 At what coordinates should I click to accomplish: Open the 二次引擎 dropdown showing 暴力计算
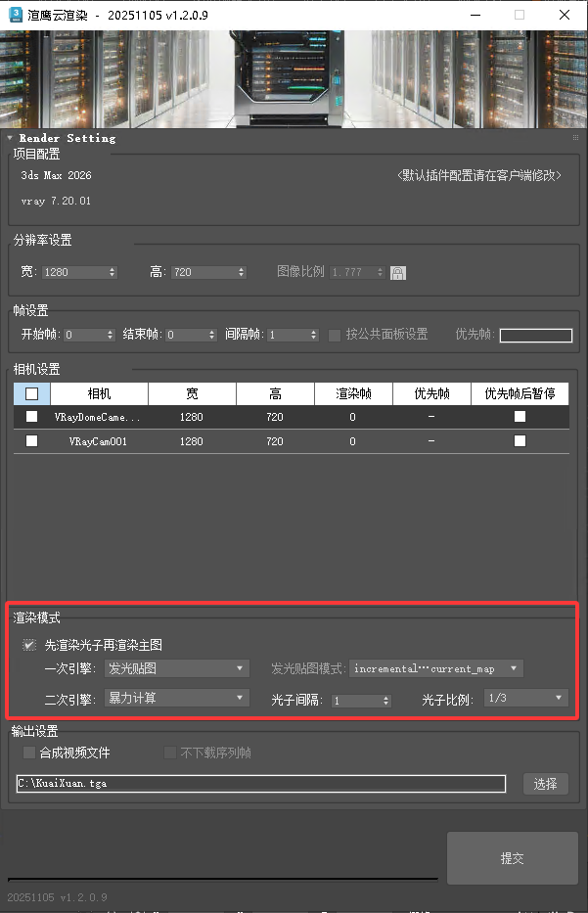pos(177,698)
